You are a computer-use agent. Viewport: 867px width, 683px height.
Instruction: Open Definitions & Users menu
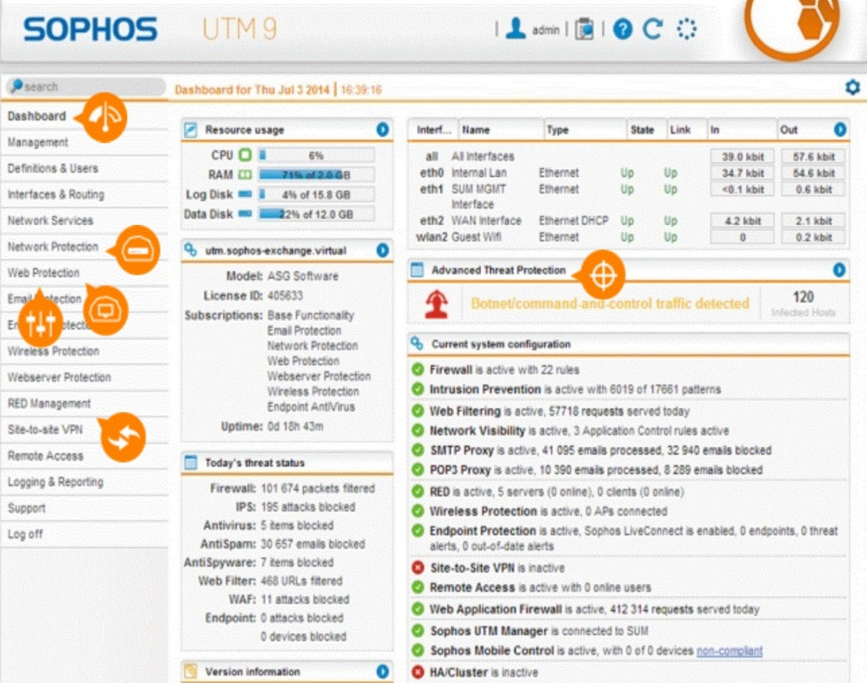pos(53,168)
